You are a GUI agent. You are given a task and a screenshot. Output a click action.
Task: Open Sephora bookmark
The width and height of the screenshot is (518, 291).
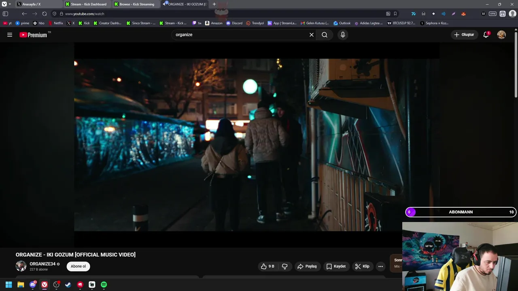pos(434,23)
